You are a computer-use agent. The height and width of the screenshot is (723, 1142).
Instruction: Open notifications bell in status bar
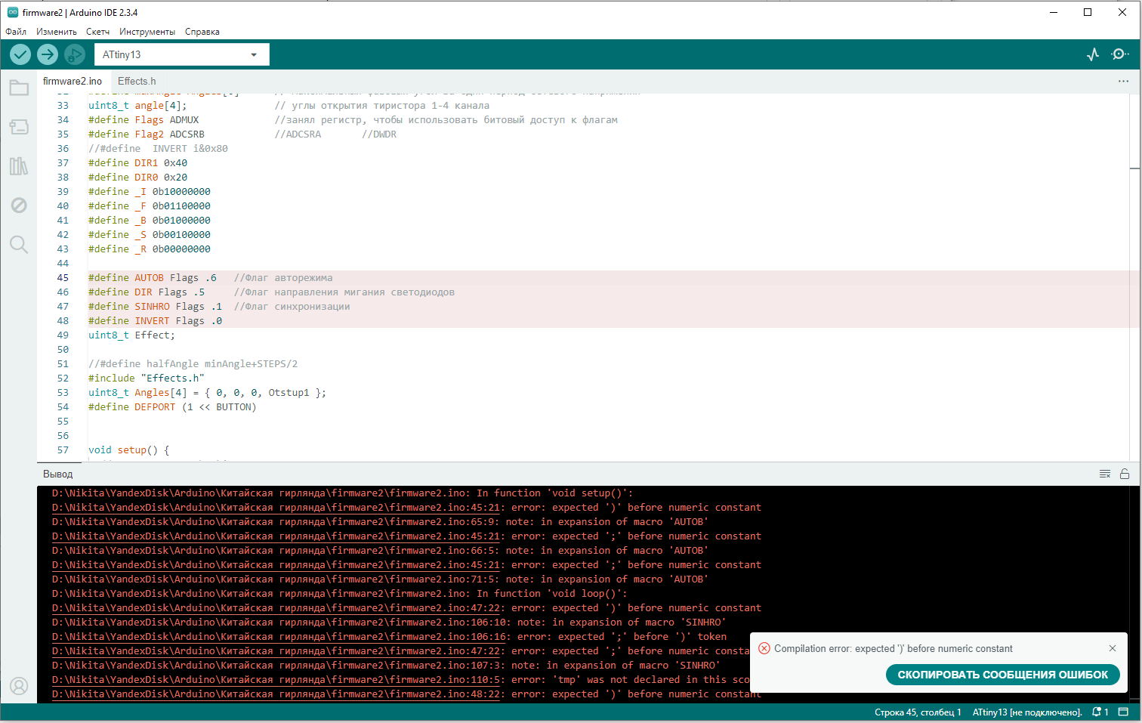[1100, 712]
